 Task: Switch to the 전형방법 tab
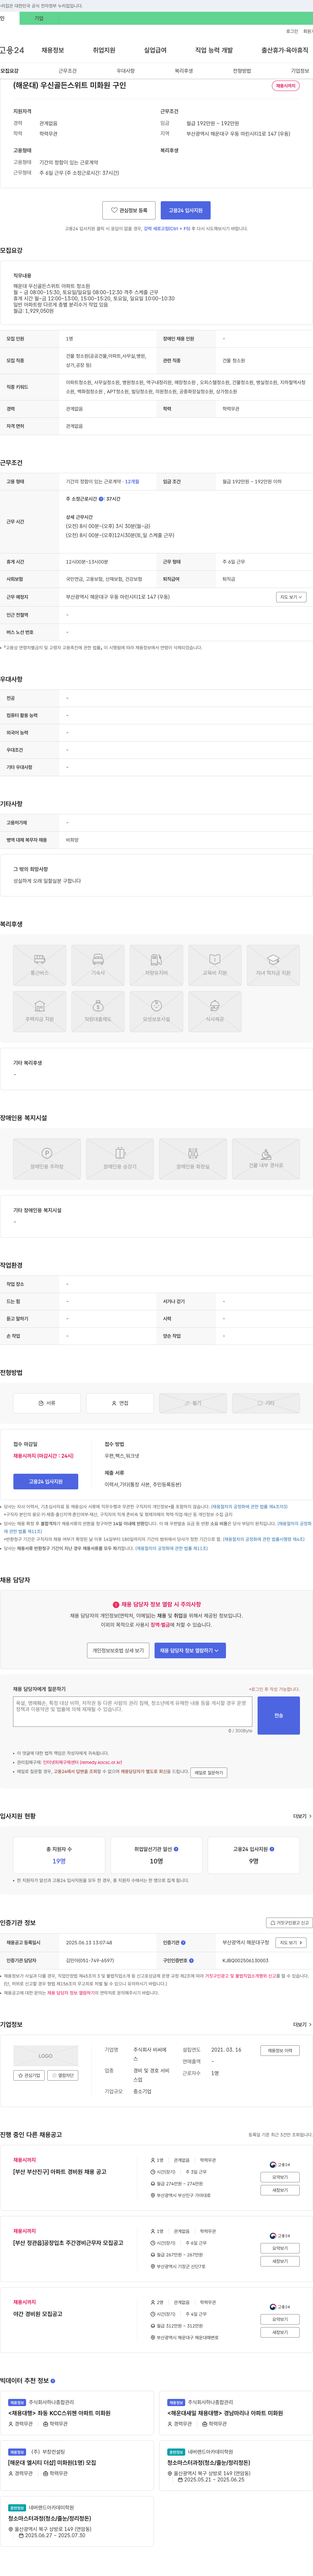242,71
